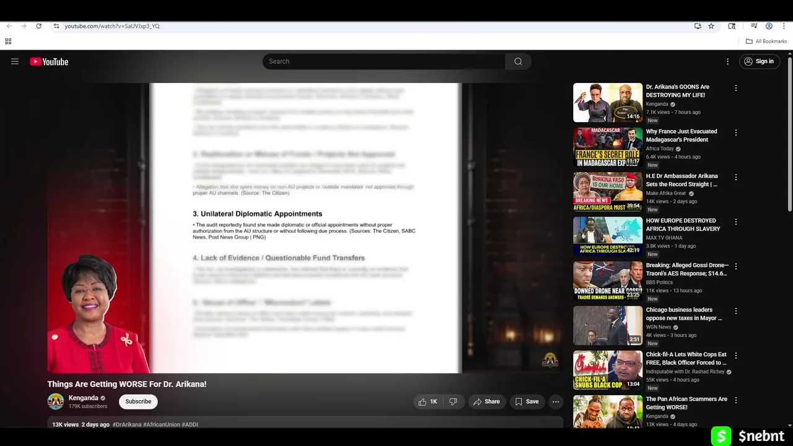Screen dimensions: 793x446
Task: View site information icon in address bar
Action: (56, 26)
